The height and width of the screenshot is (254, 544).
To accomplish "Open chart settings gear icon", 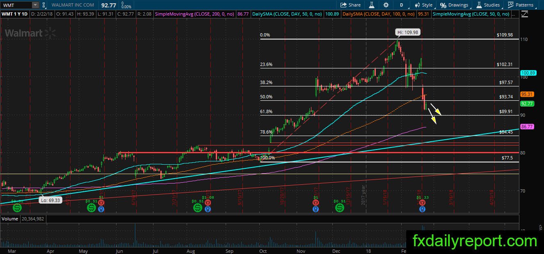I will [x=386, y=5].
